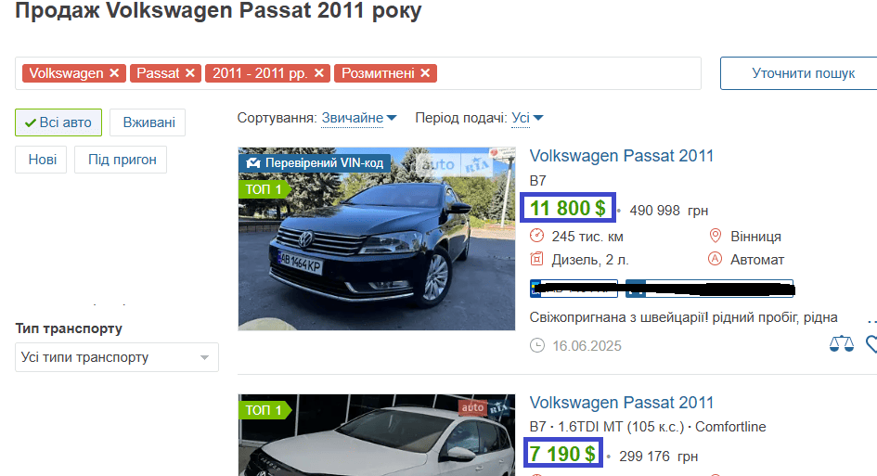The image size is (877, 476).
Task: Select the Всі авто filter
Action: pyautogui.click(x=58, y=122)
